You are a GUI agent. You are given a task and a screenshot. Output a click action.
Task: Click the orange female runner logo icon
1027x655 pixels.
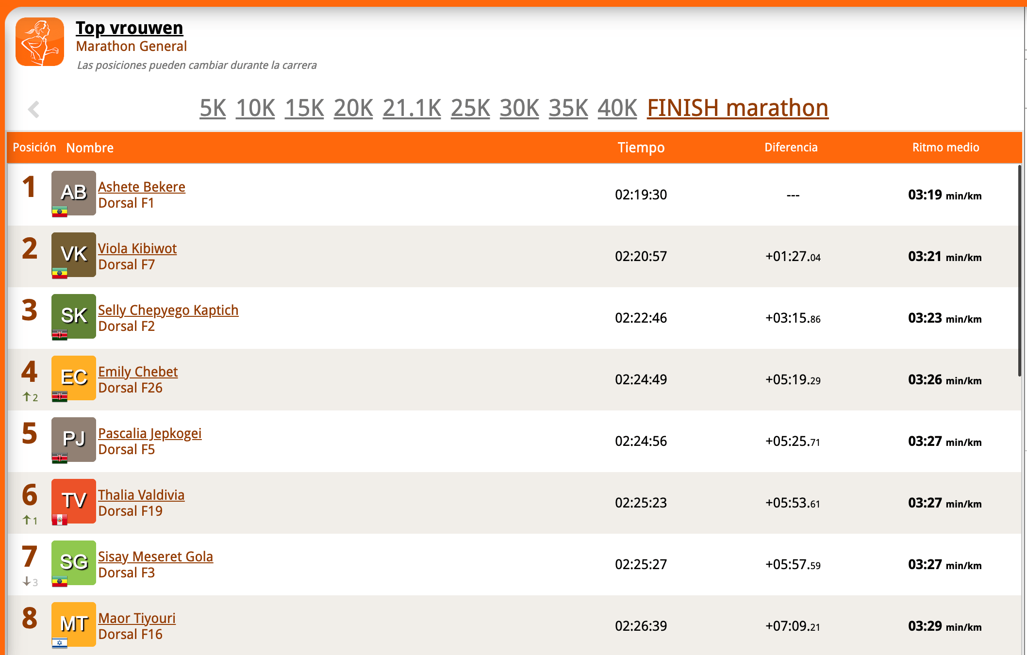point(40,42)
